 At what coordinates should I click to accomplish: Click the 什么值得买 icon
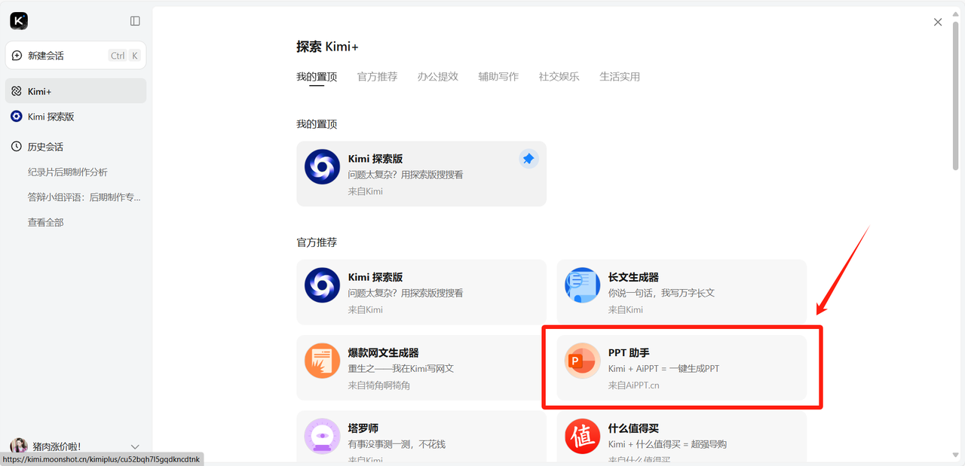coord(583,436)
